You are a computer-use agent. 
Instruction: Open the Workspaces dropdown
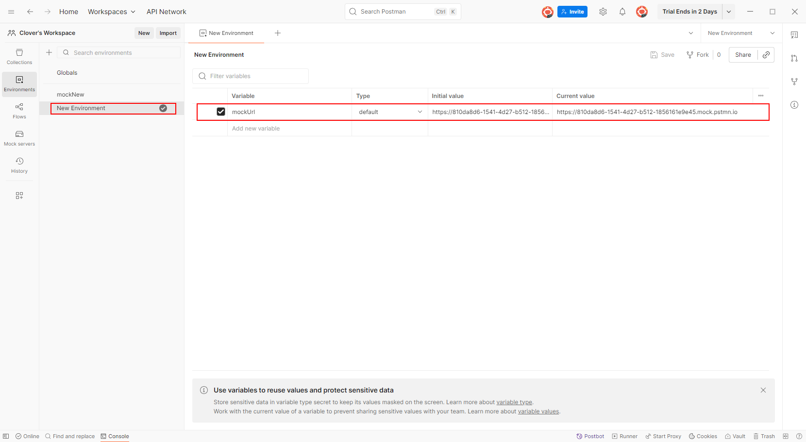pos(112,12)
